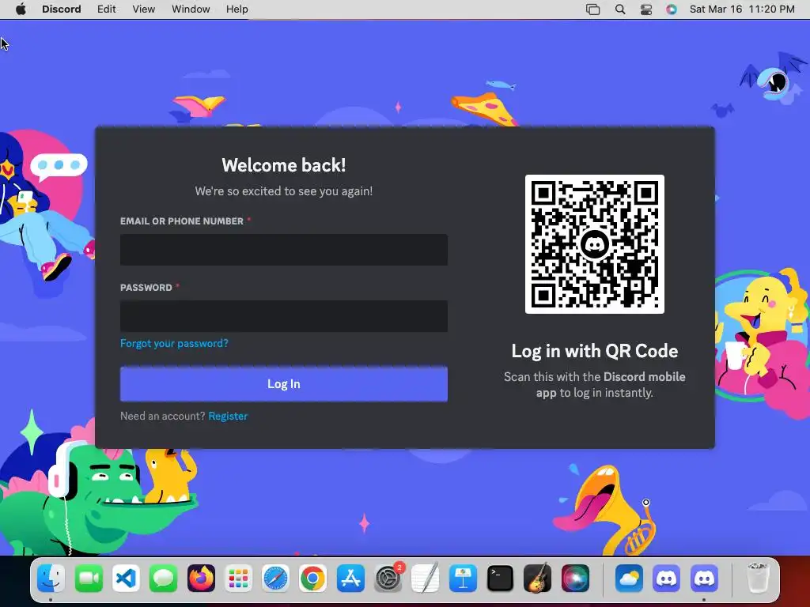
Task: Open the Window menu
Action: click(x=191, y=9)
